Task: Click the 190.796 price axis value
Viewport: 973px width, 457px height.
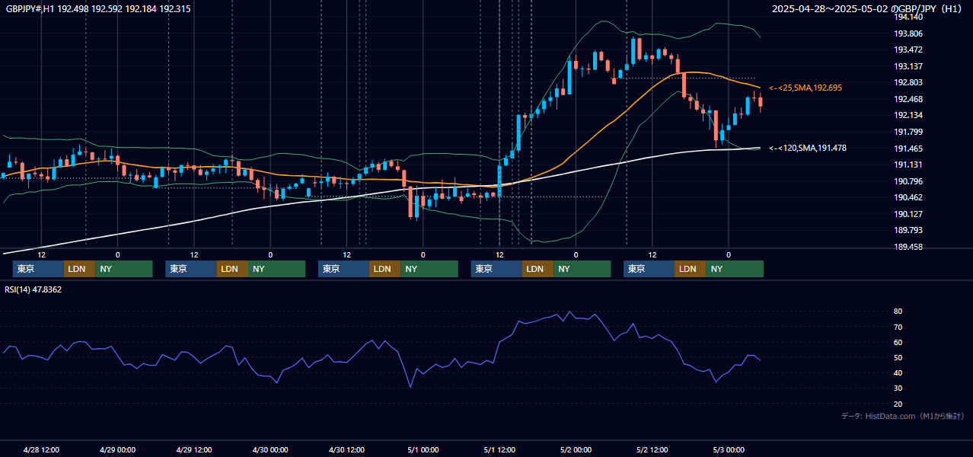Action: pos(909,181)
